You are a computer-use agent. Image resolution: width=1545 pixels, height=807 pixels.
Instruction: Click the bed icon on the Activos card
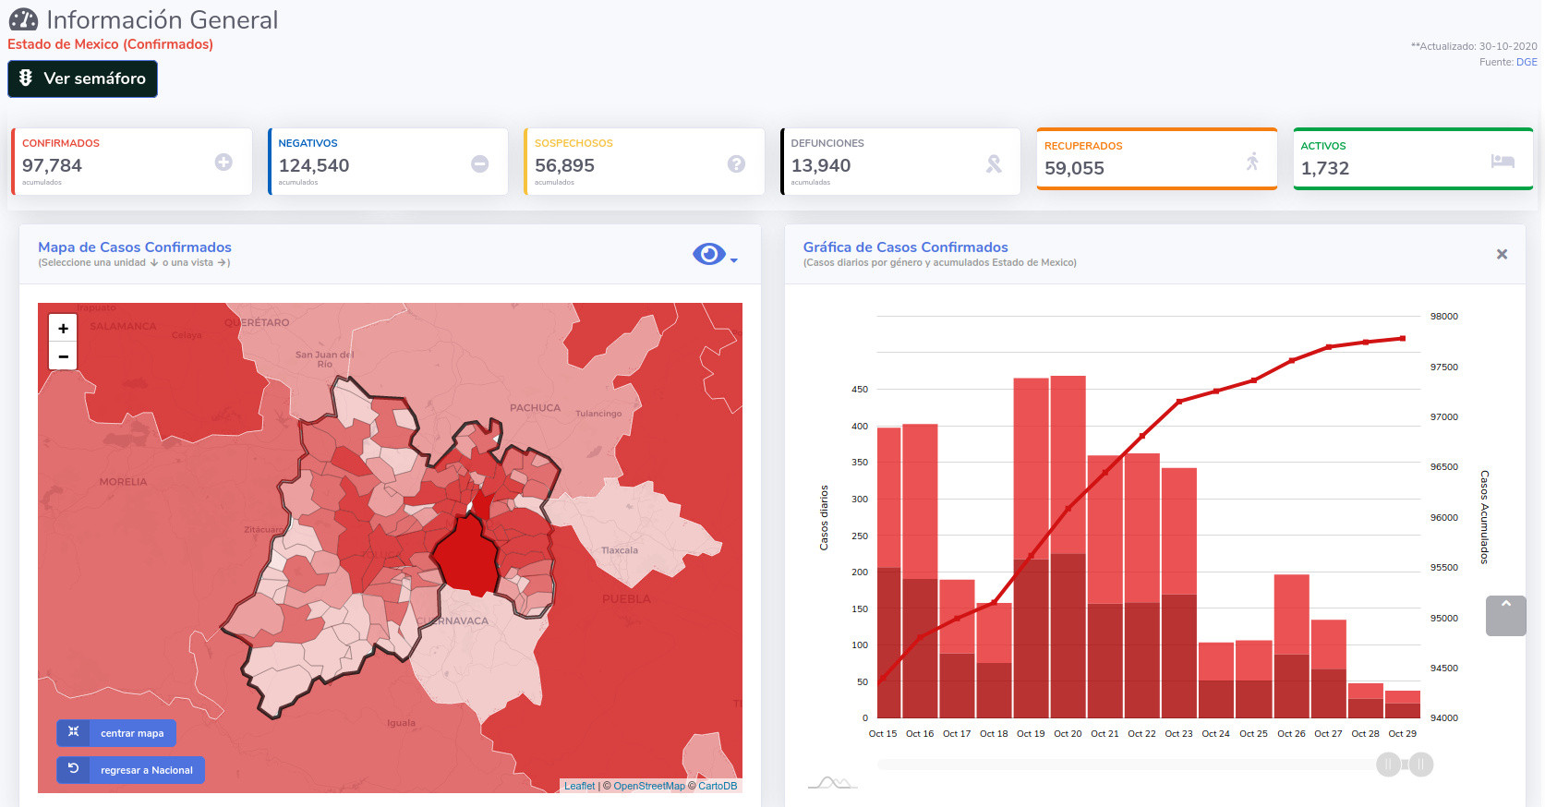1503,161
